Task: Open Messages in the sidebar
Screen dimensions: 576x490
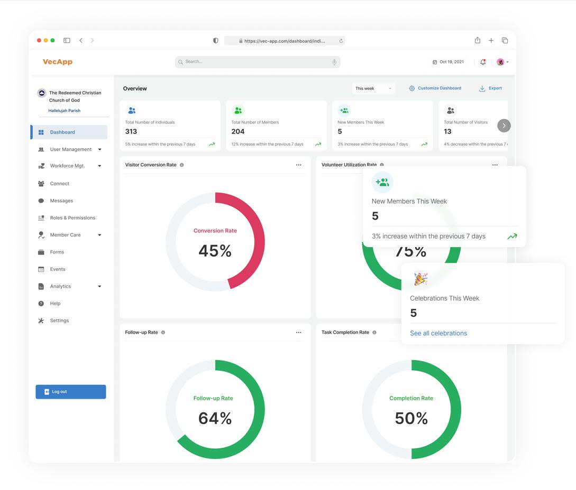Action: [61, 201]
